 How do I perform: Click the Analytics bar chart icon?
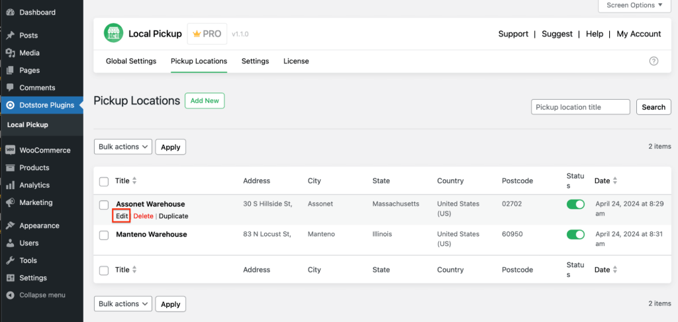pyautogui.click(x=10, y=185)
